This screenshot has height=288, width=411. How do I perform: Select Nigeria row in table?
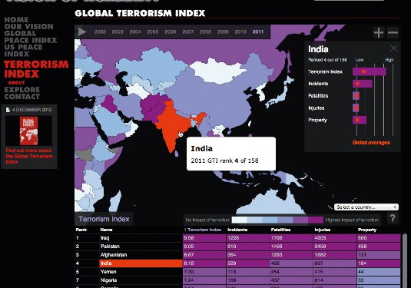pyautogui.click(x=237, y=280)
